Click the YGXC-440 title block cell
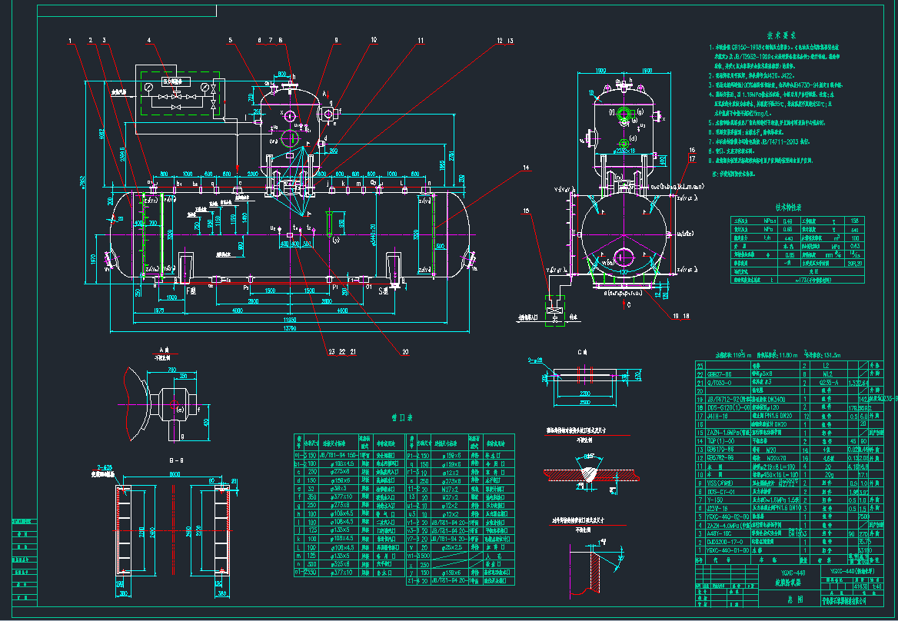 [782, 573]
